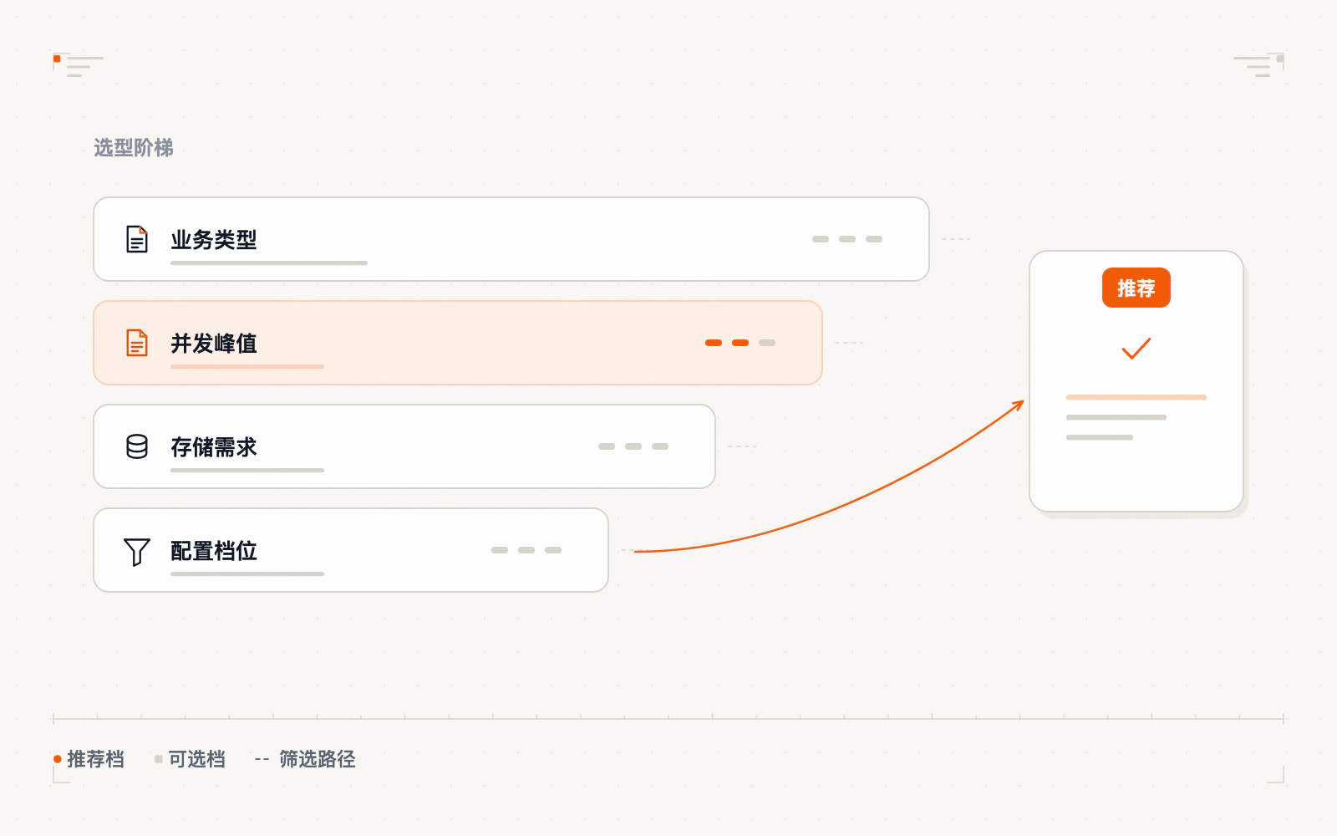Select the 业务类型 step card
Screen dimensions: 1337x836
pyautogui.click(x=511, y=239)
